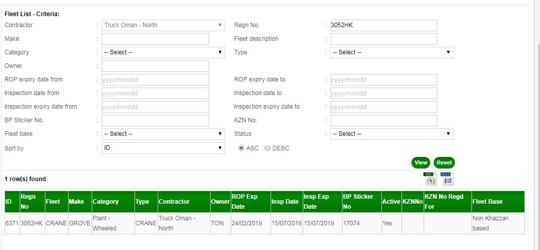The height and width of the screenshot is (250, 540).
Task: Click the ROP Exp Date column header
Action: [250, 201]
